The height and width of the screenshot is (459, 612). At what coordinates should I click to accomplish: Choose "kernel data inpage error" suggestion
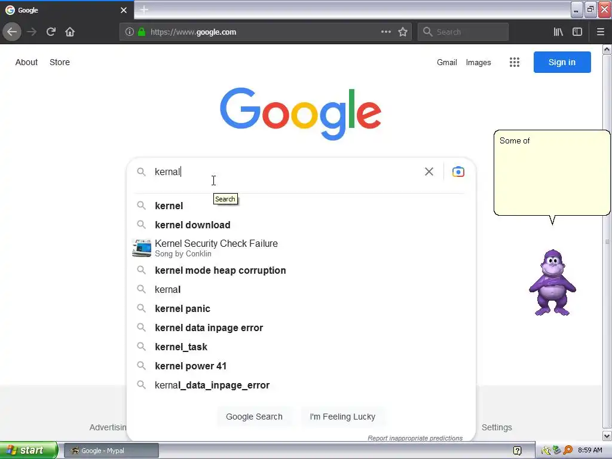[300, 328]
